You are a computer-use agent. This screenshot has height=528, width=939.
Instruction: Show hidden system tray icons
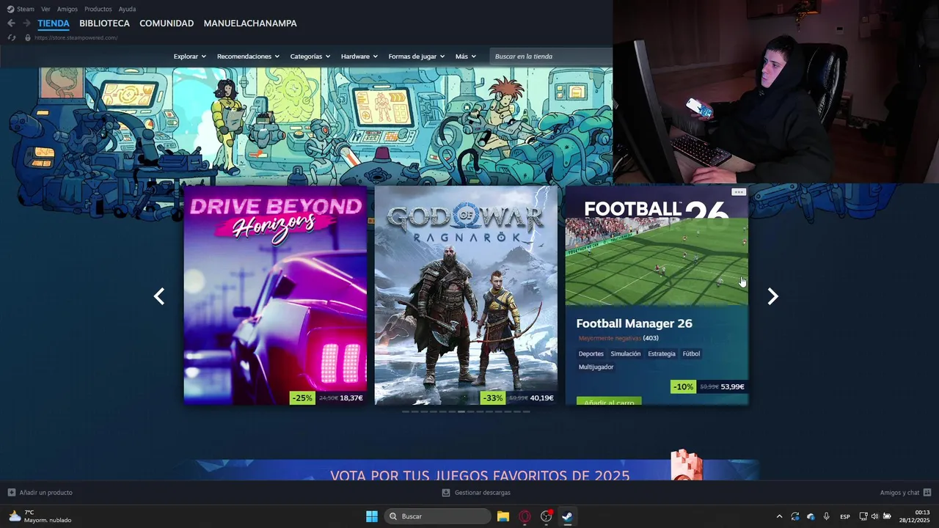(779, 516)
